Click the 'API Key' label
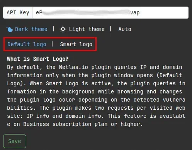 pyautogui.click(x=18, y=13)
